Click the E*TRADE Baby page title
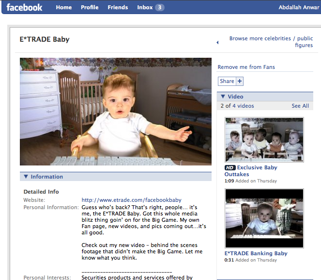Screen dimensions: 321x280 [45, 39]
